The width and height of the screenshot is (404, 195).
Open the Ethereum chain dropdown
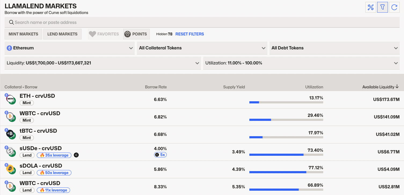click(70, 48)
